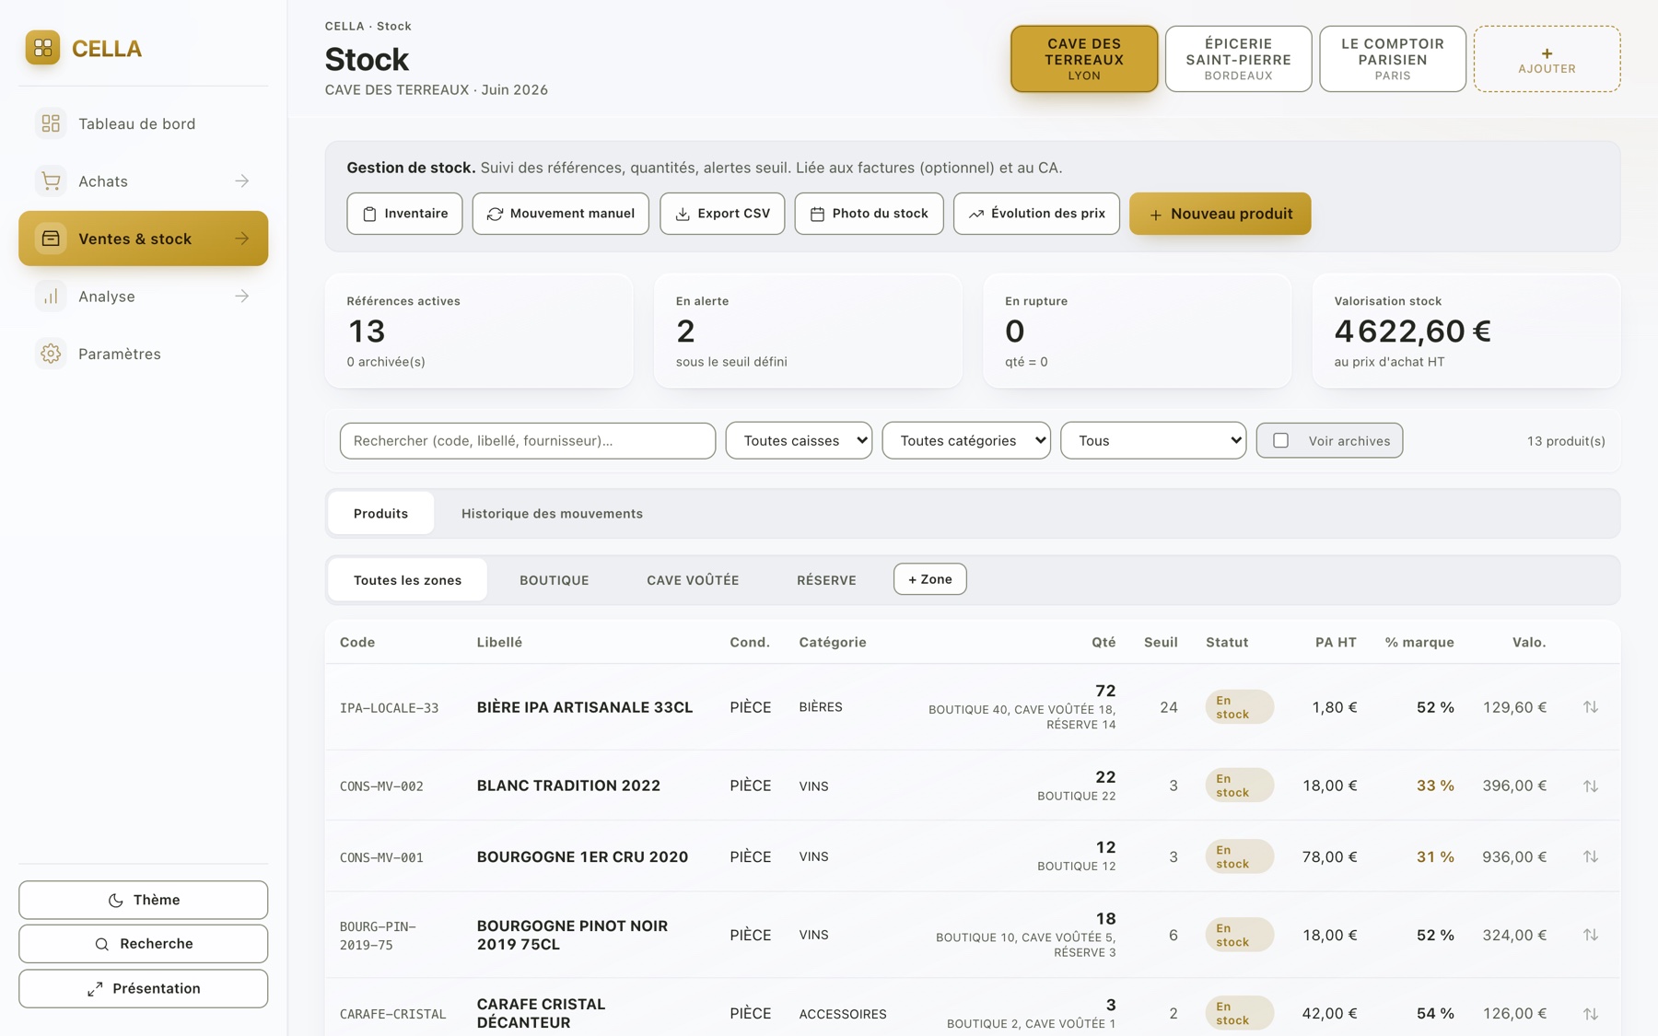Click the expand arrows icon on Présentation
Screen dimensions: 1658x1036
[95, 989]
